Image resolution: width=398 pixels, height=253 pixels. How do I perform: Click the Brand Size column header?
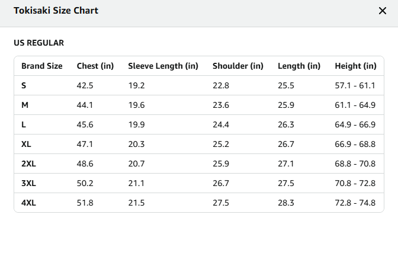point(42,66)
